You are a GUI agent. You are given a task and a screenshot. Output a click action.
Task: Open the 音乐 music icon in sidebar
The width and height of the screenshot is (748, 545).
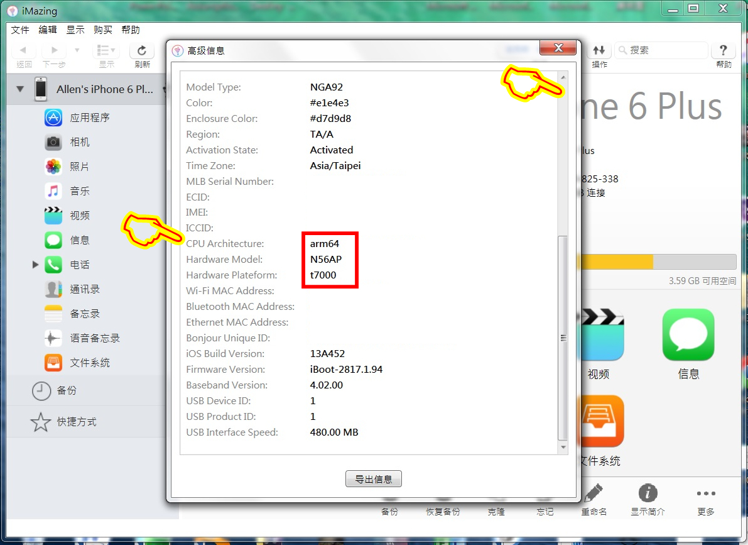coord(53,191)
